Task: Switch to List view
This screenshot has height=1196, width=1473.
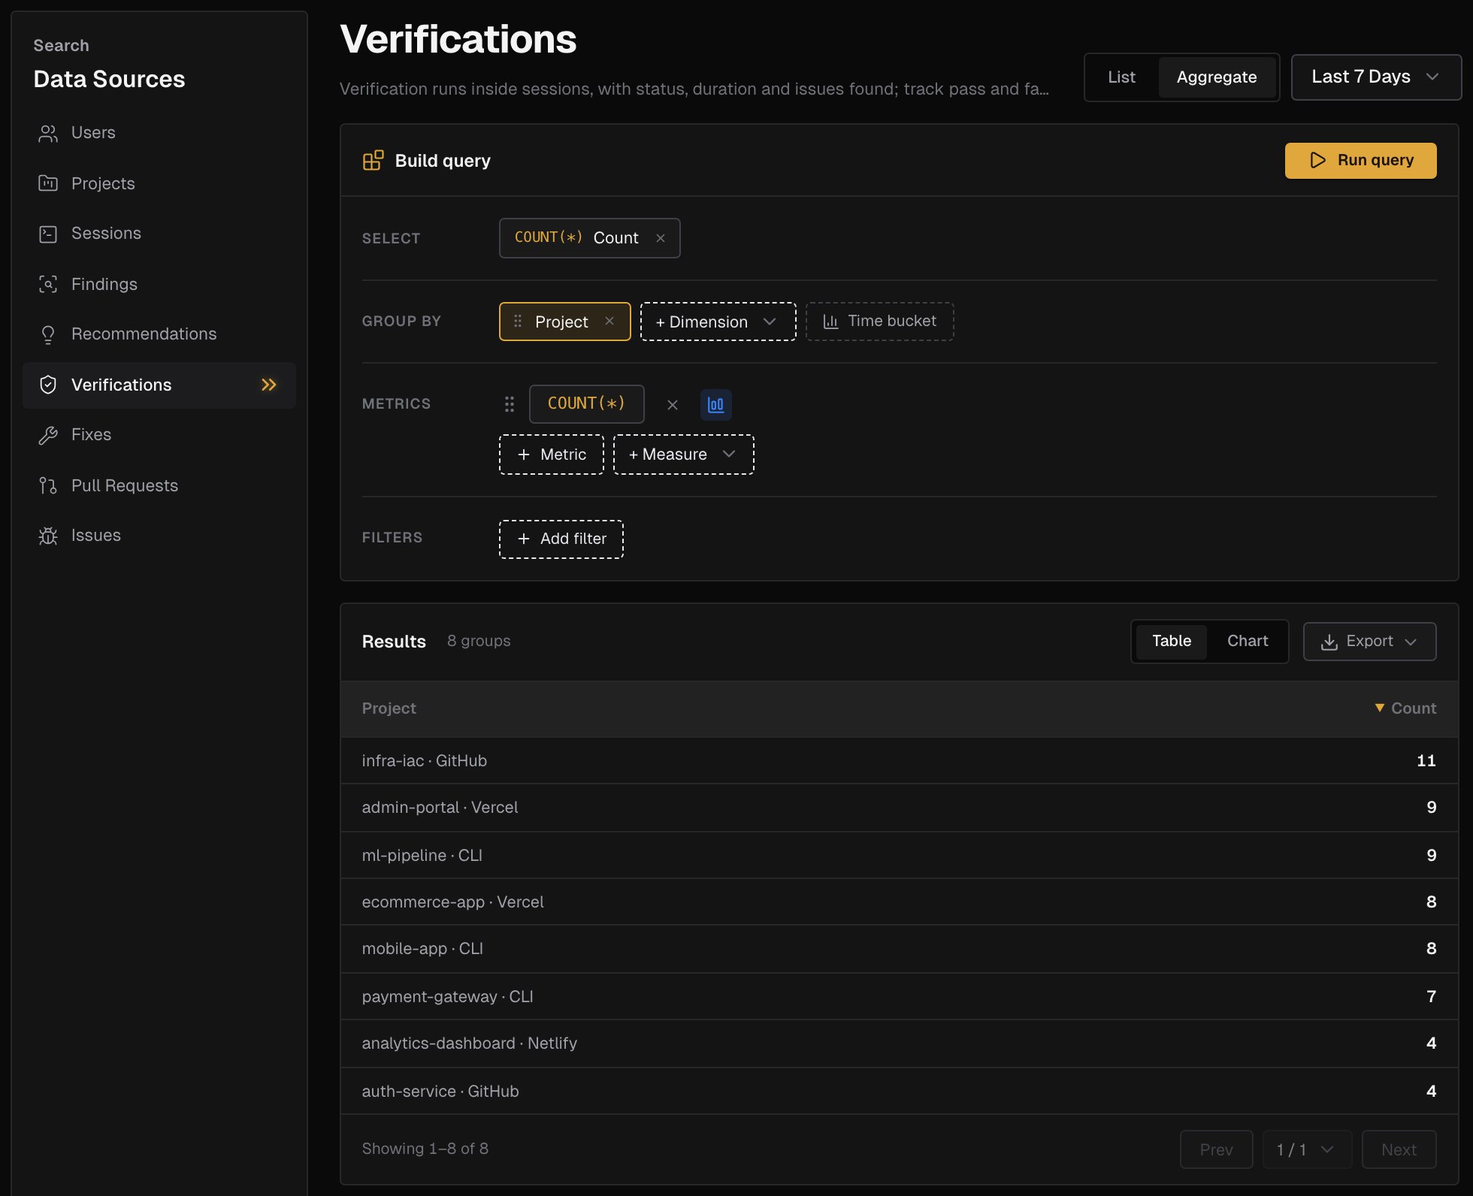Action: tap(1121, 77)
